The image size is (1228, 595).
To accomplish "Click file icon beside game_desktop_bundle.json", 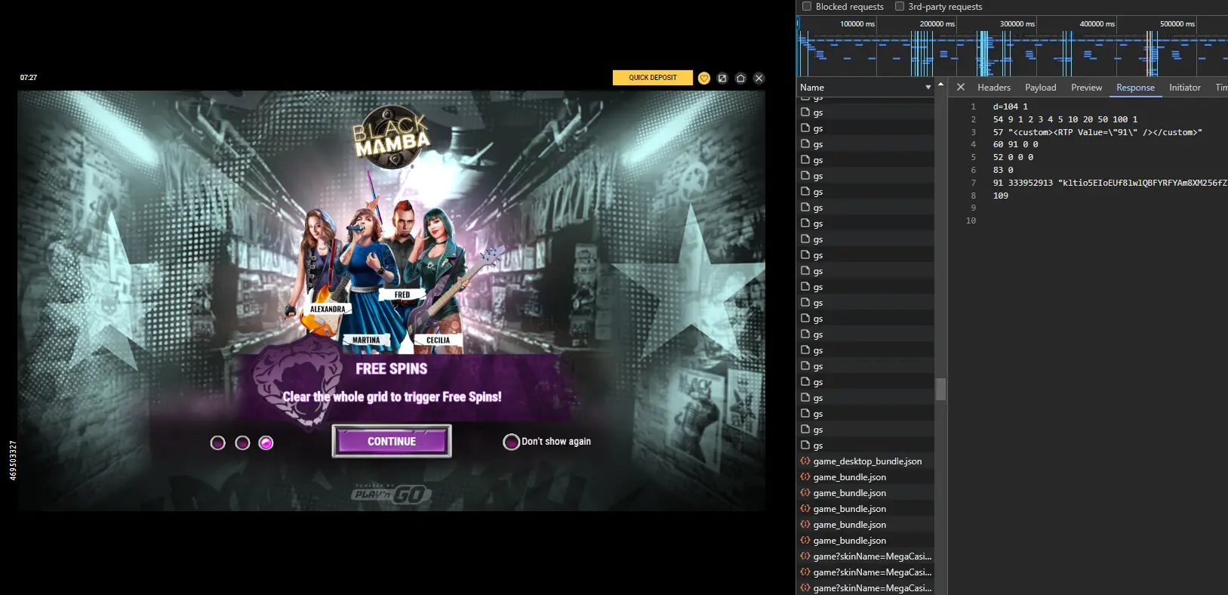I will 805,461.
